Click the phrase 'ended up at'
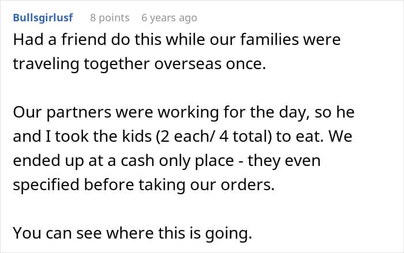 tap(52, 161)
